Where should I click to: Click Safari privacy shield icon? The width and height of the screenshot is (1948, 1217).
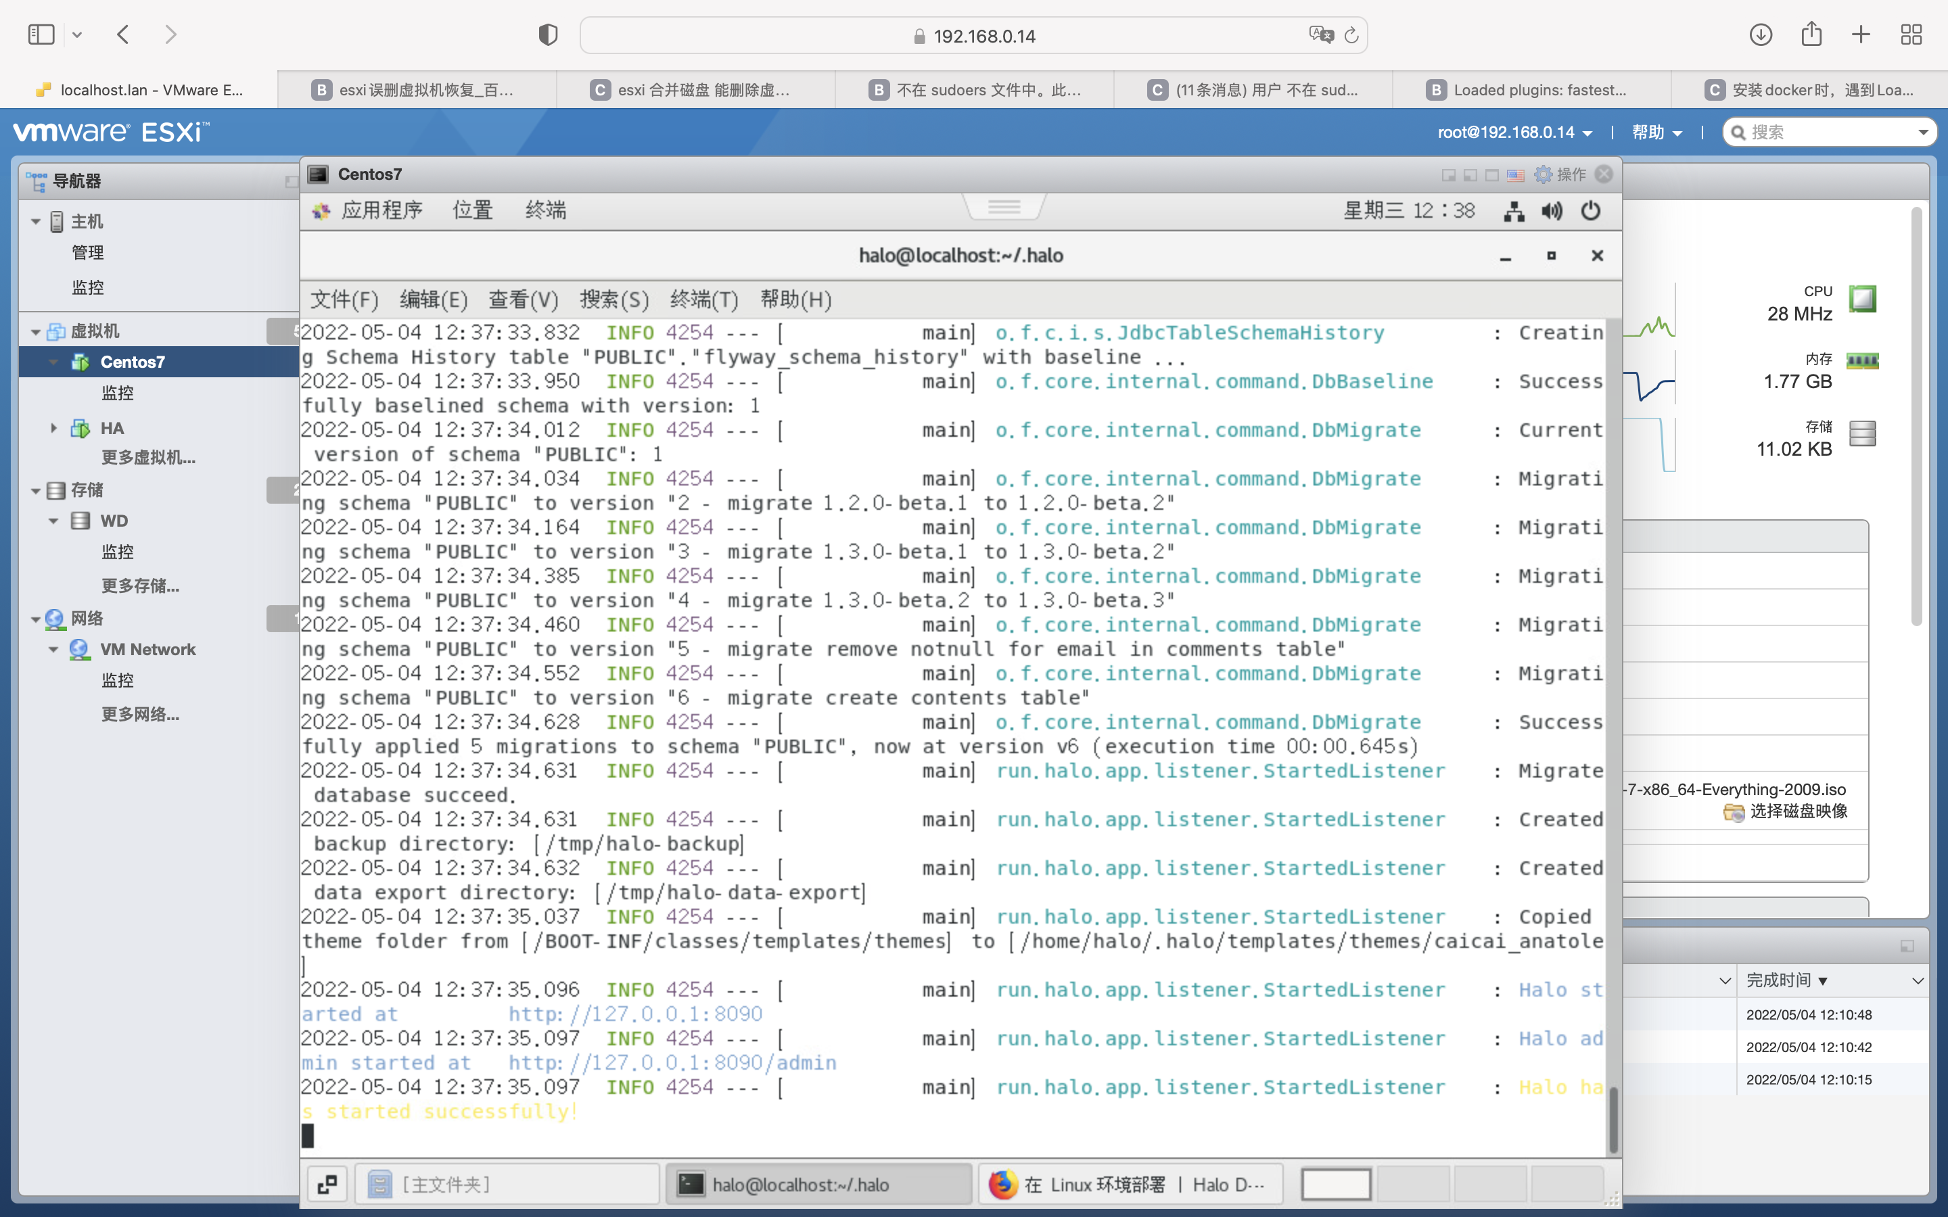click(x=548, y=34)
